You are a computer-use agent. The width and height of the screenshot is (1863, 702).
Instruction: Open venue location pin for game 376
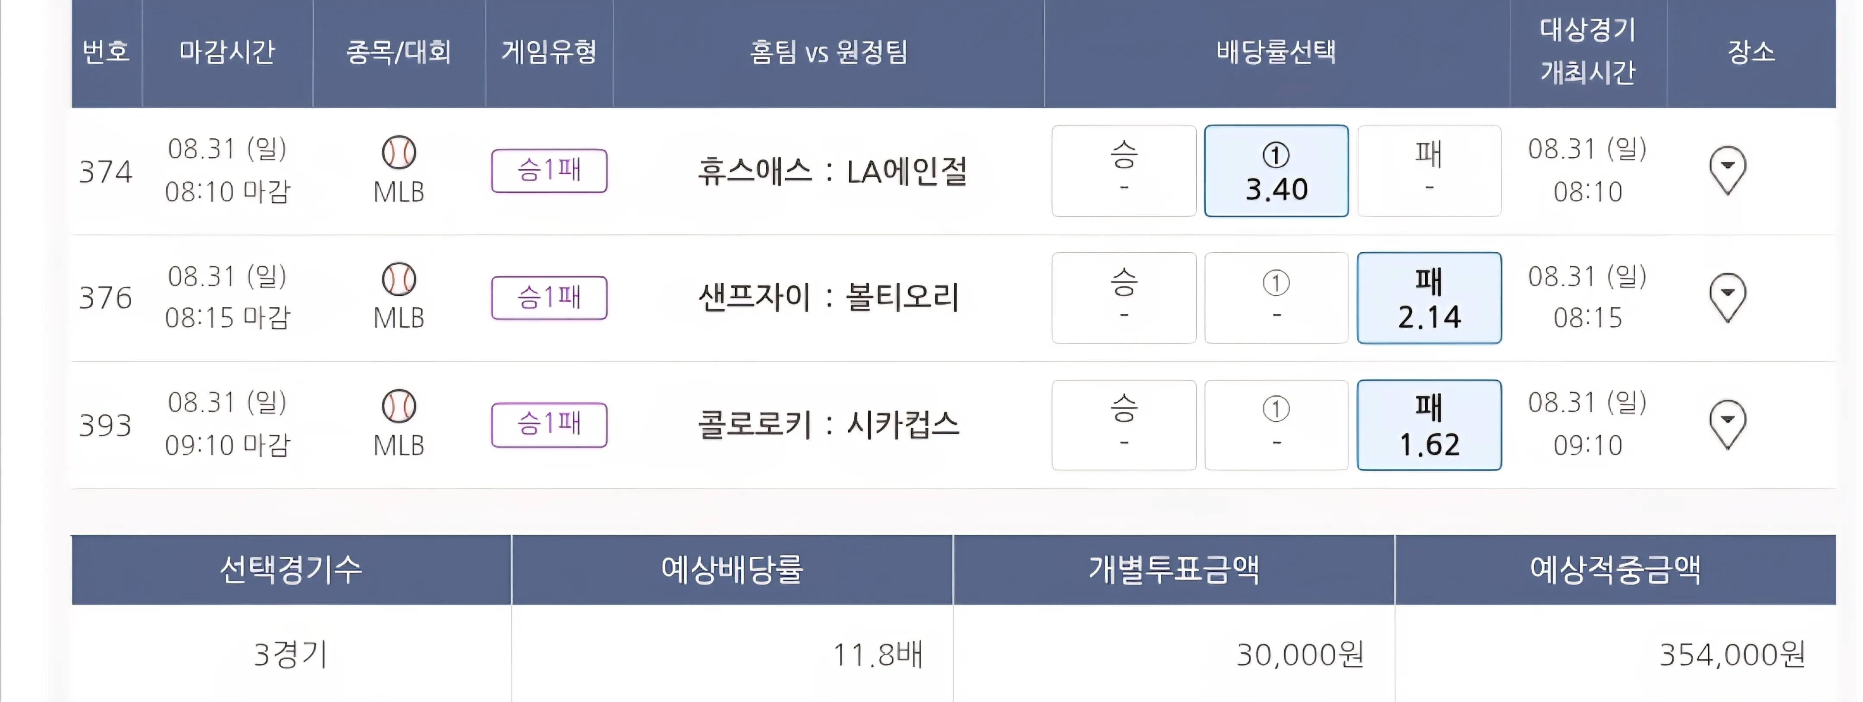1727,297
